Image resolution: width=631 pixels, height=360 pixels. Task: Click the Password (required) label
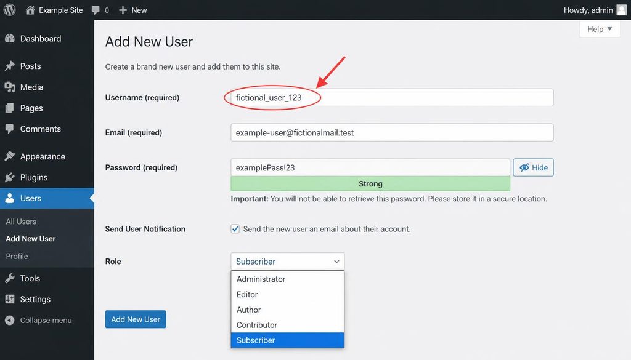point(141,167)
